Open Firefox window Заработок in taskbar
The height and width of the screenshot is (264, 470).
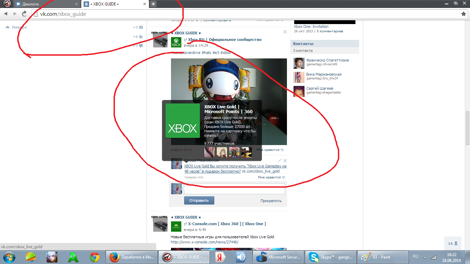point(131,257)
